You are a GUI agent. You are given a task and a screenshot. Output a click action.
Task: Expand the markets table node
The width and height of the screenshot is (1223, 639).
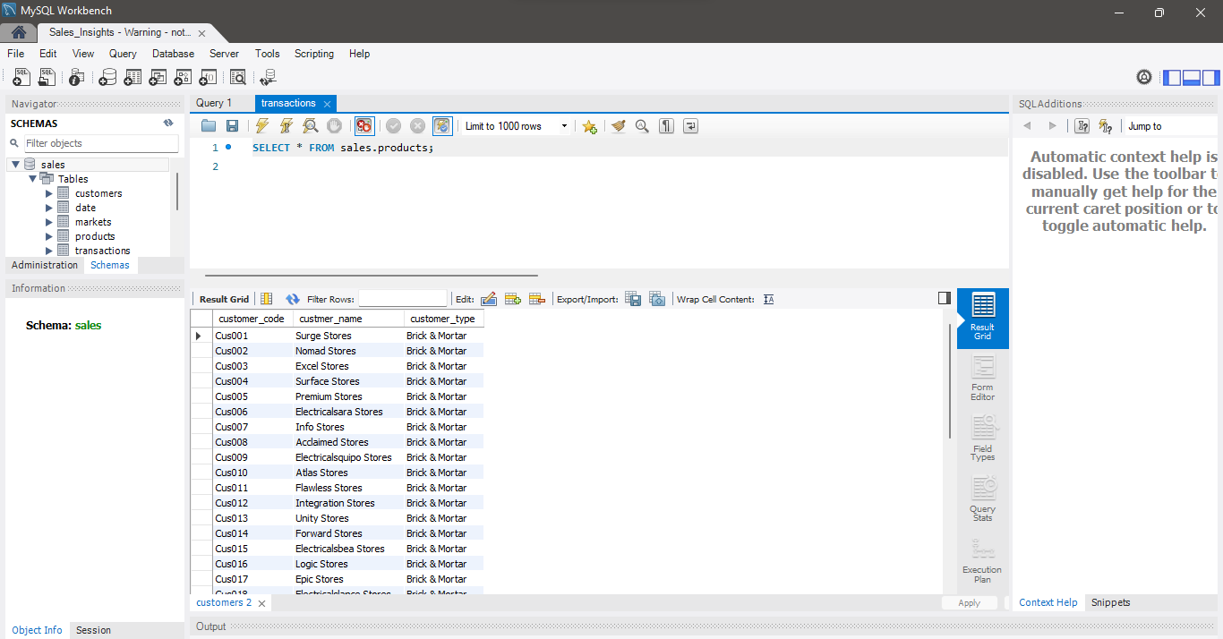coord(49,222)
